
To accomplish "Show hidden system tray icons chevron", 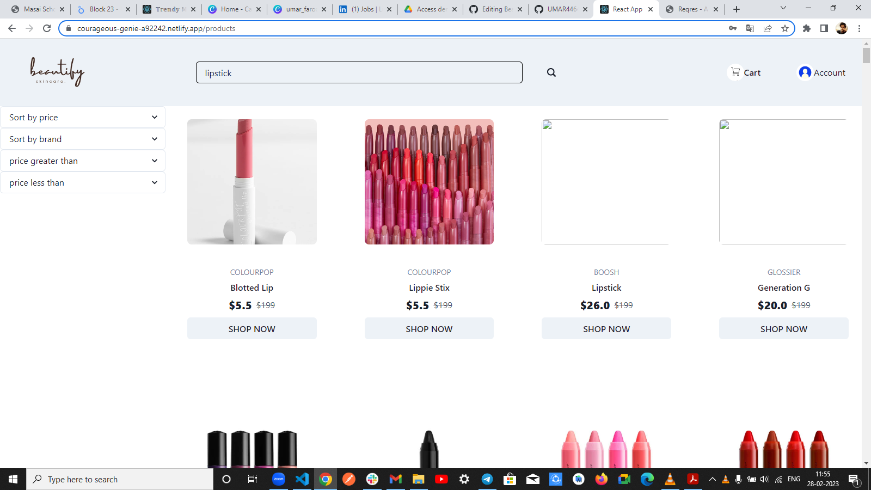I will (x=712, y=479).
